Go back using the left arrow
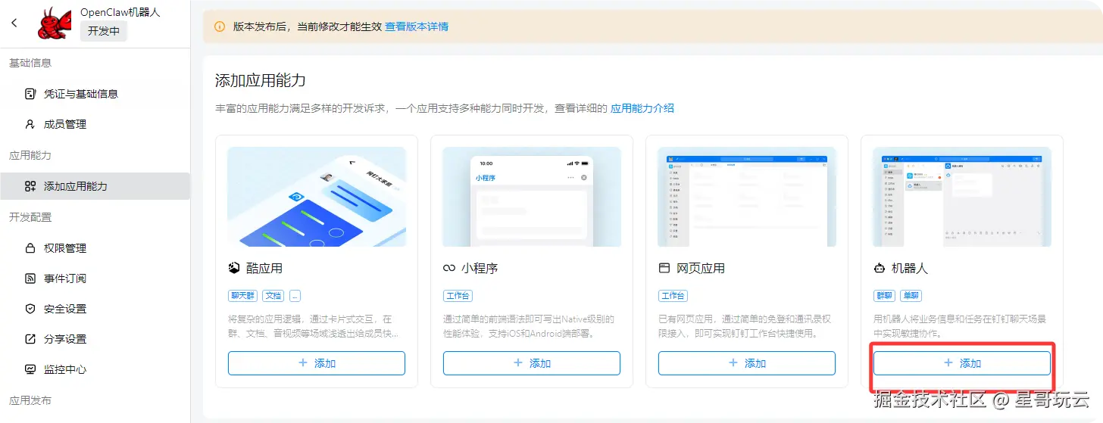The height and width of the screenshot is (423, 1103). click(x=14, y=23)
